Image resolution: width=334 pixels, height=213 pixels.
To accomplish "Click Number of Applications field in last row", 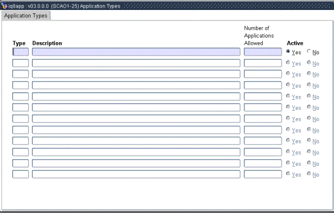I will coord(263,174).
